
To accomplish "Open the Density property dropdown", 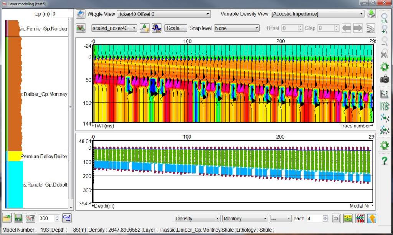I will [197, 218].
